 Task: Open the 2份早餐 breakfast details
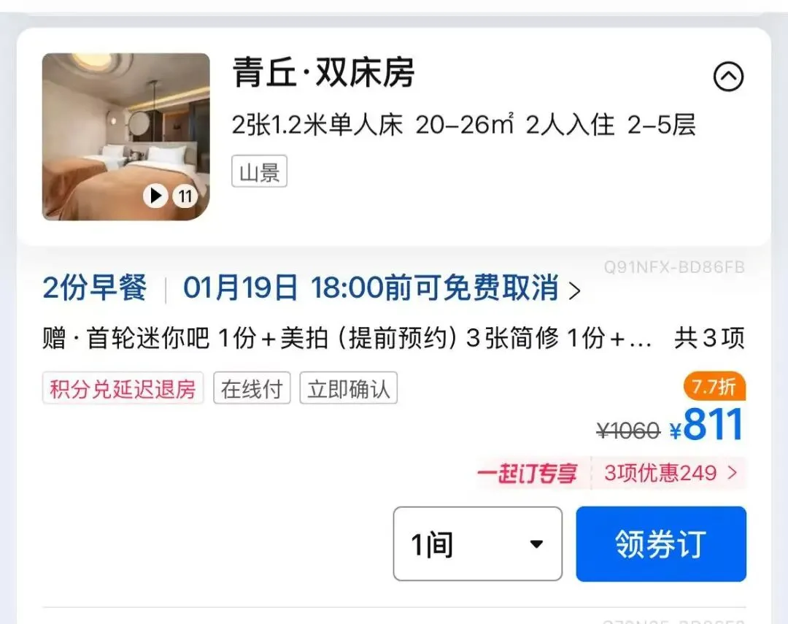tap(94, 288)
